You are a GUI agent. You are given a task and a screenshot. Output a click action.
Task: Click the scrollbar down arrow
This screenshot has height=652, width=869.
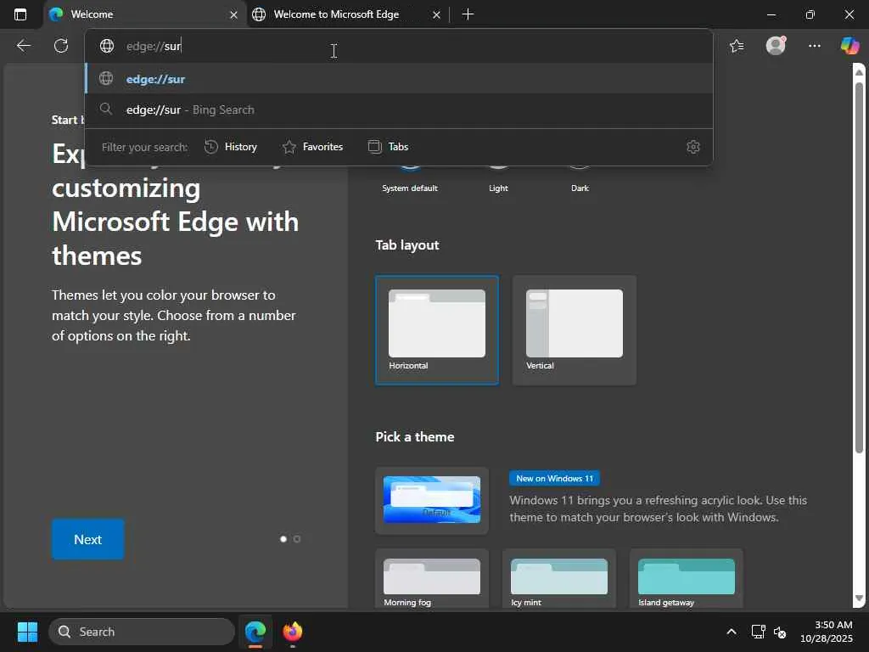click(859, 599)
